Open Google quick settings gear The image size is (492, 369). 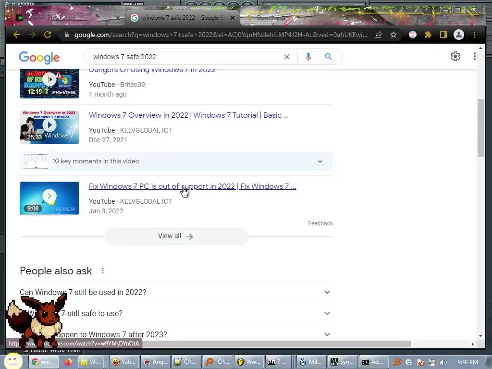coord(455,56)
